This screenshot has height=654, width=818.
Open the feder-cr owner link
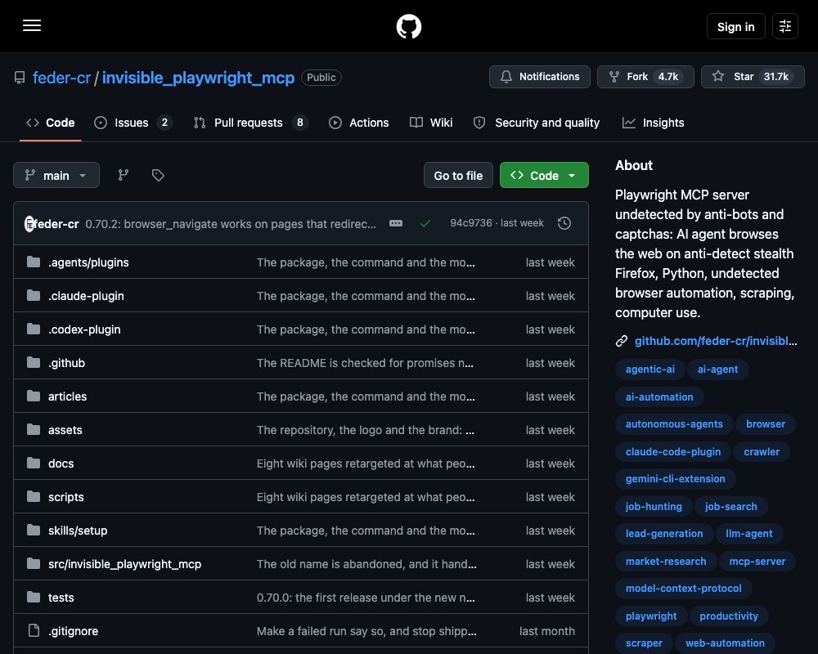[x=61, y=78]
